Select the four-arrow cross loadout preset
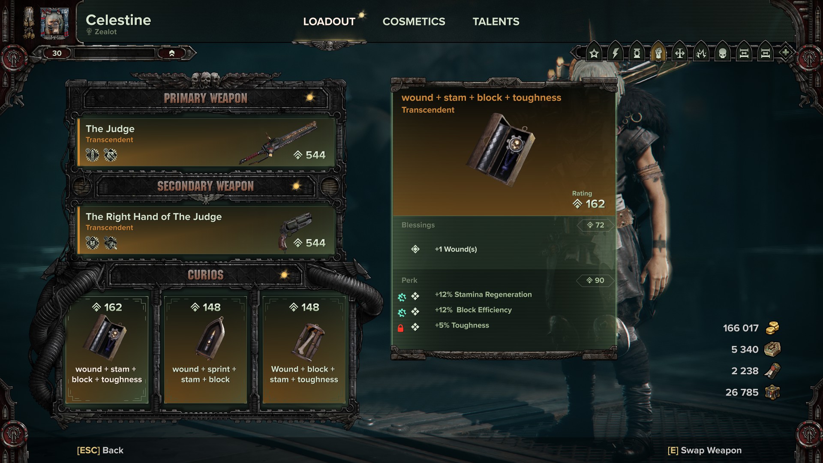Viewport: 823px width, 463px height. (679, 53)
